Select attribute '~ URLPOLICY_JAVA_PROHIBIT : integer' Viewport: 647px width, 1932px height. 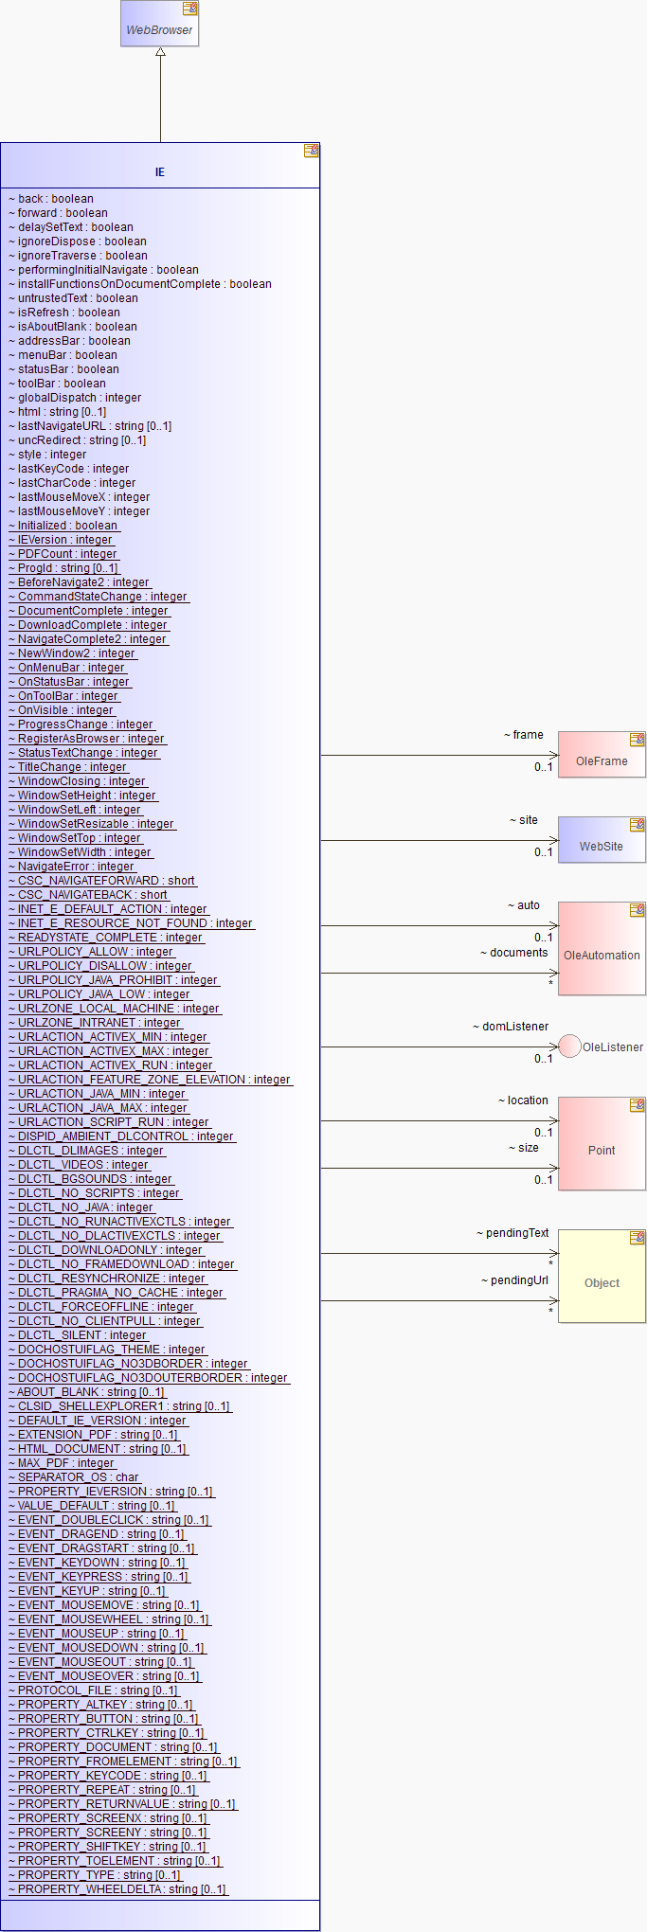(114, 980)
